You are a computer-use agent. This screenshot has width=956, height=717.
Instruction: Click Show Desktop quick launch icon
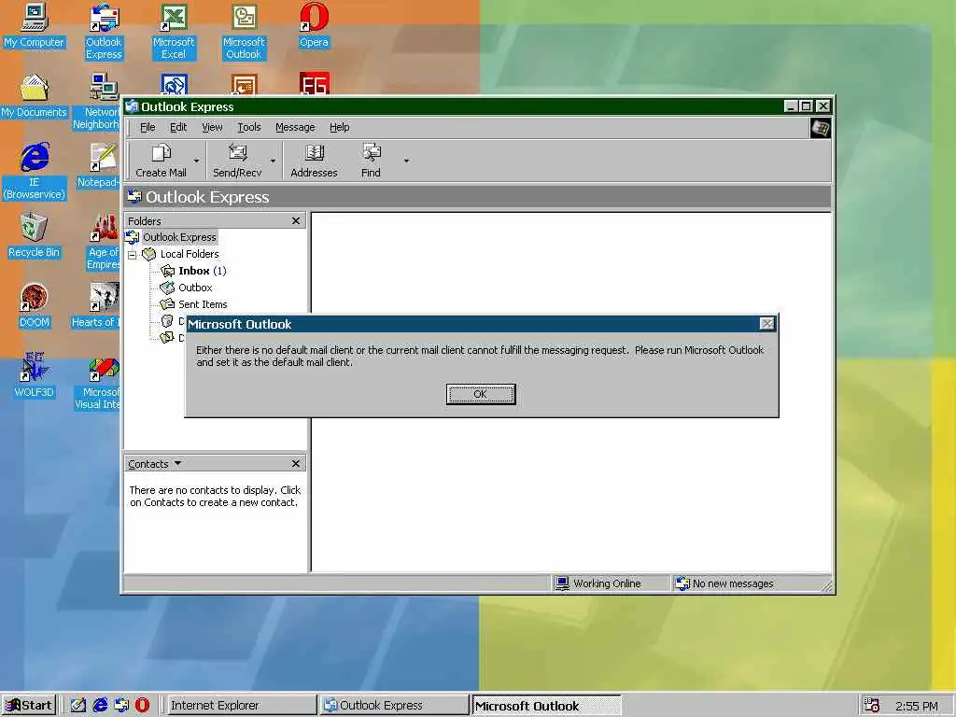(78, 705)
